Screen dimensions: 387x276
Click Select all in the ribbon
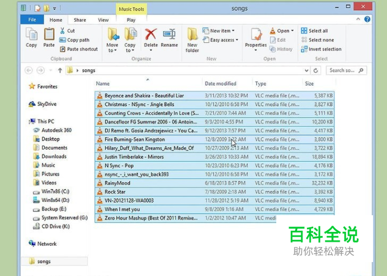[x=314, y=31]
